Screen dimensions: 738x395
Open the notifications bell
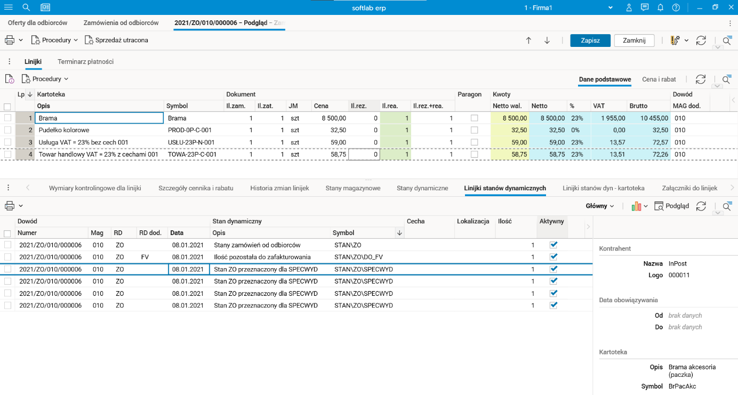click(660, 7)
